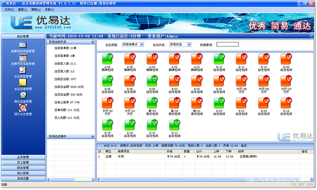The image size is (317, 190).
Task: Open 消费项目信息管理 calculator icon
Action: (23, 57)
